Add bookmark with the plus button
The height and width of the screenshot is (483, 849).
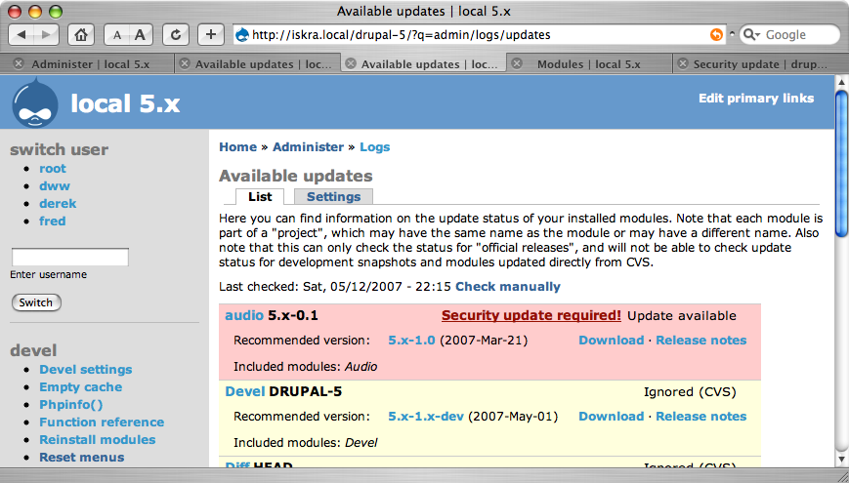click(x=211, y=35)
